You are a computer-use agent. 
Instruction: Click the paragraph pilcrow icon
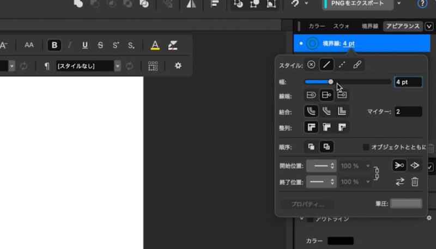47,66
